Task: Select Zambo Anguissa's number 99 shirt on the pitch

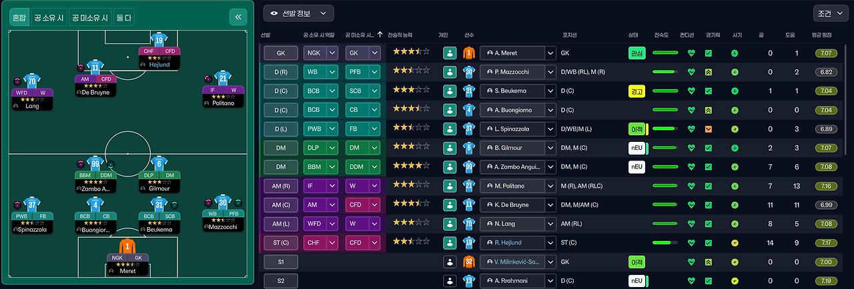Action: pyautogui.click(x=95, y=164)
